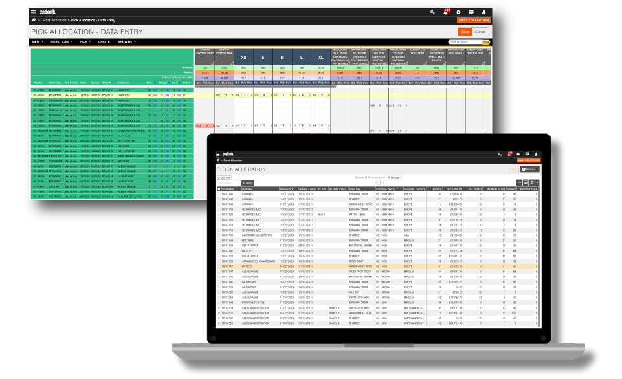Click the Cancel button
The height and width of the screenshot is (379, 622).
pos(480,31)
